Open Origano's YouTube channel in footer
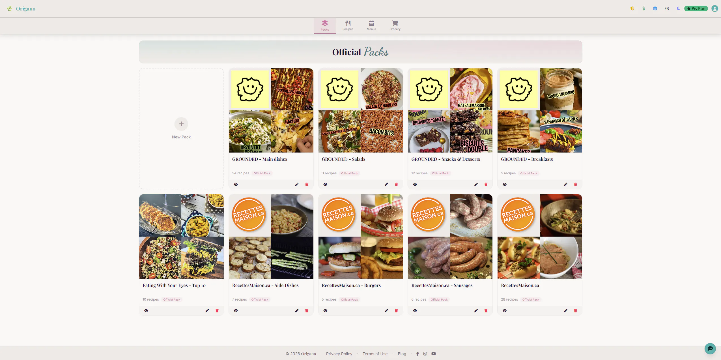 click(x=434, y=354)
